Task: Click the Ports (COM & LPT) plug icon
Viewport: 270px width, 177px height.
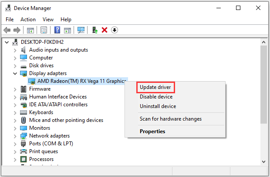Action: pos(23,144)
